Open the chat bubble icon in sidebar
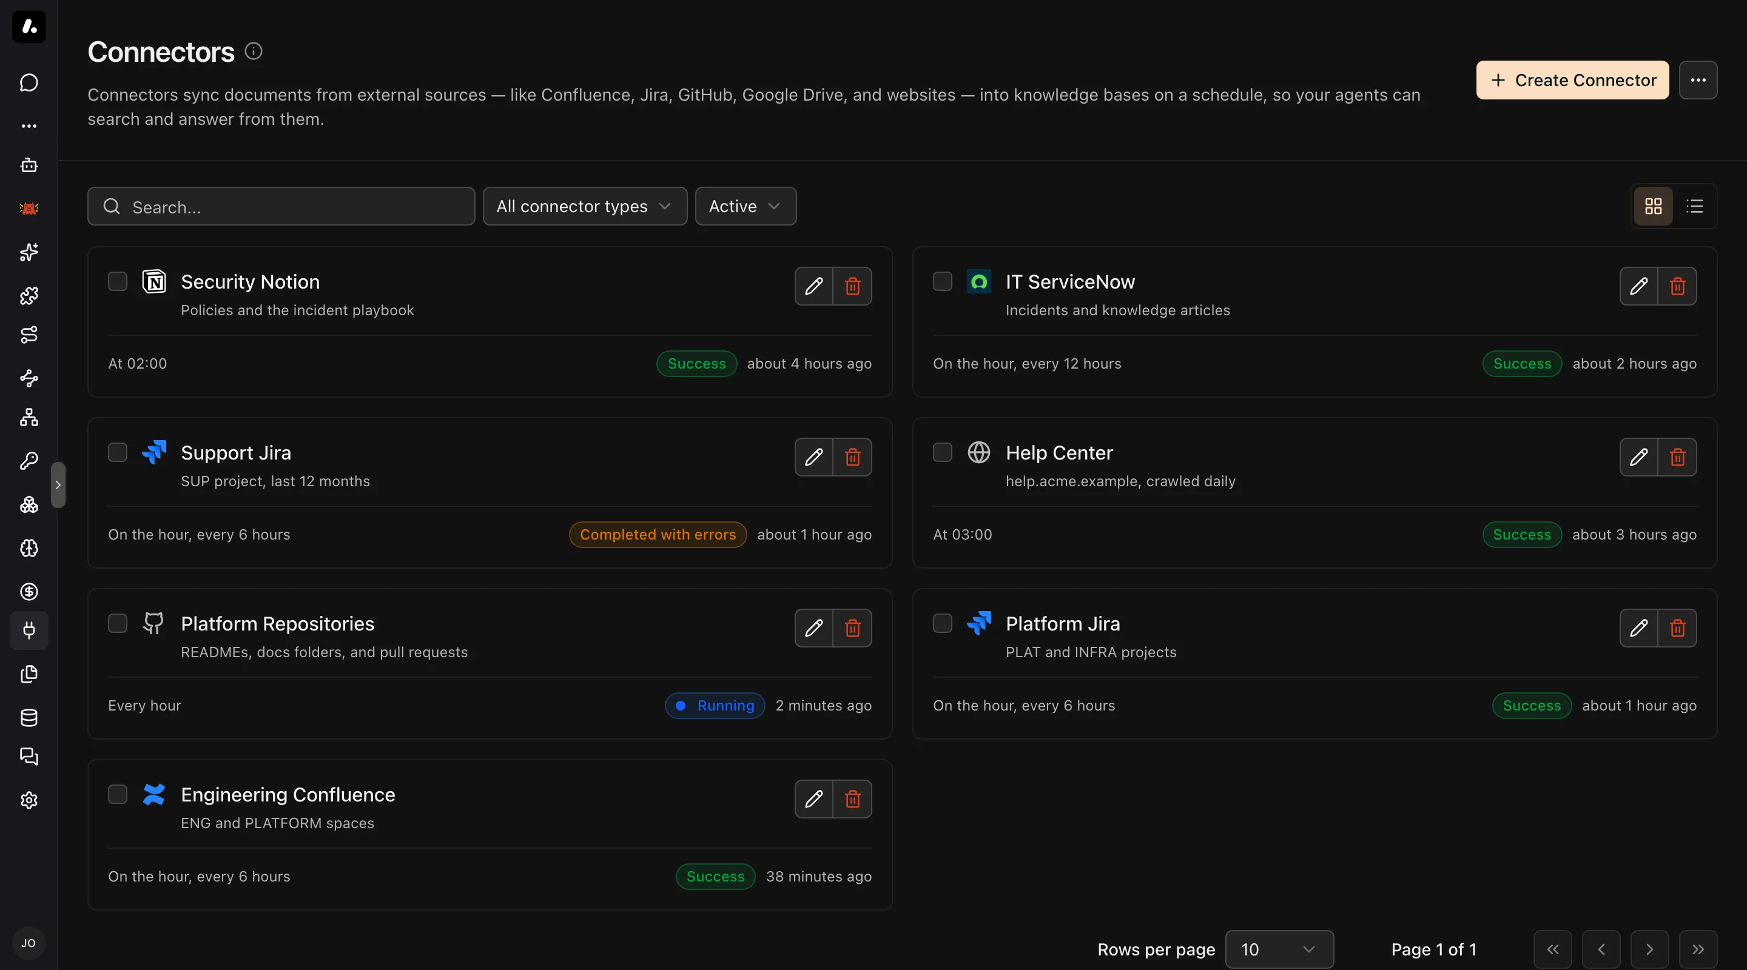This screenshot has width=1747, height=970. click(29, 82)
